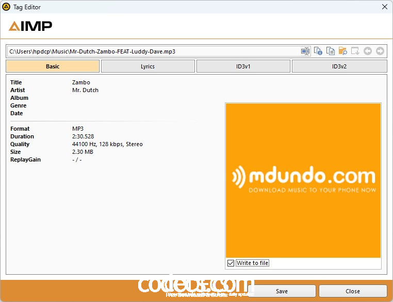Click the Album field label
The width and height of the screenshot is (393, 302).
(19, 98)
